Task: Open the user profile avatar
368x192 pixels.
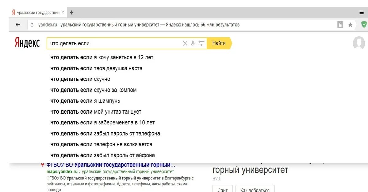Action: [359, 43]
